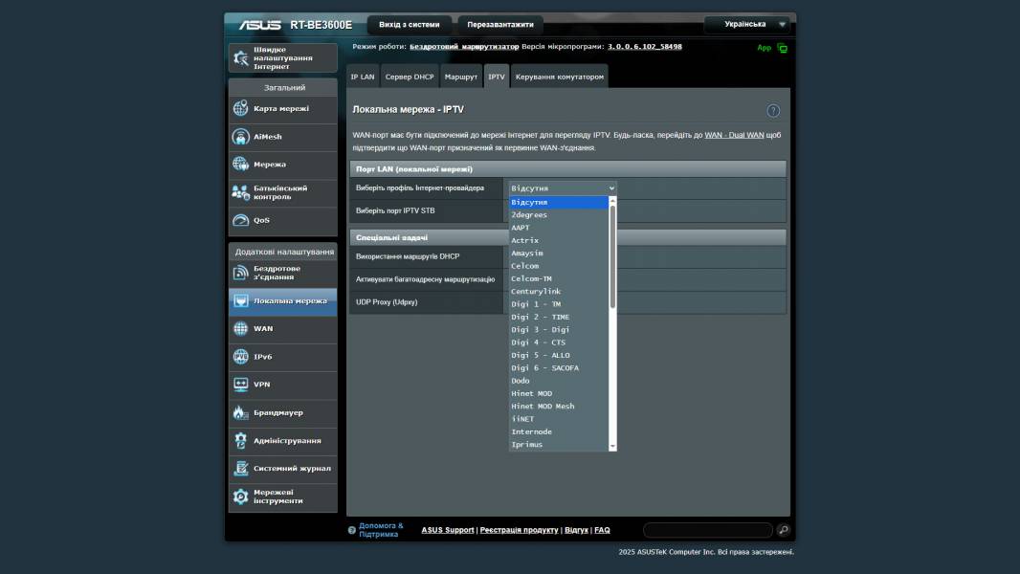Viewport: 1020px width, 574px height.
Task: Click the dropdown scroll down arrow
Action: tap(612, 447)
